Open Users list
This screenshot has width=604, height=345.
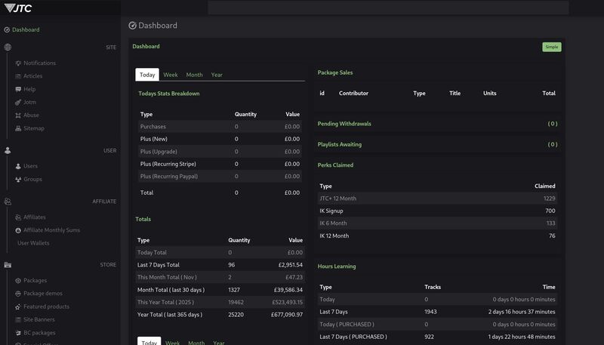[x=31, y=166]
